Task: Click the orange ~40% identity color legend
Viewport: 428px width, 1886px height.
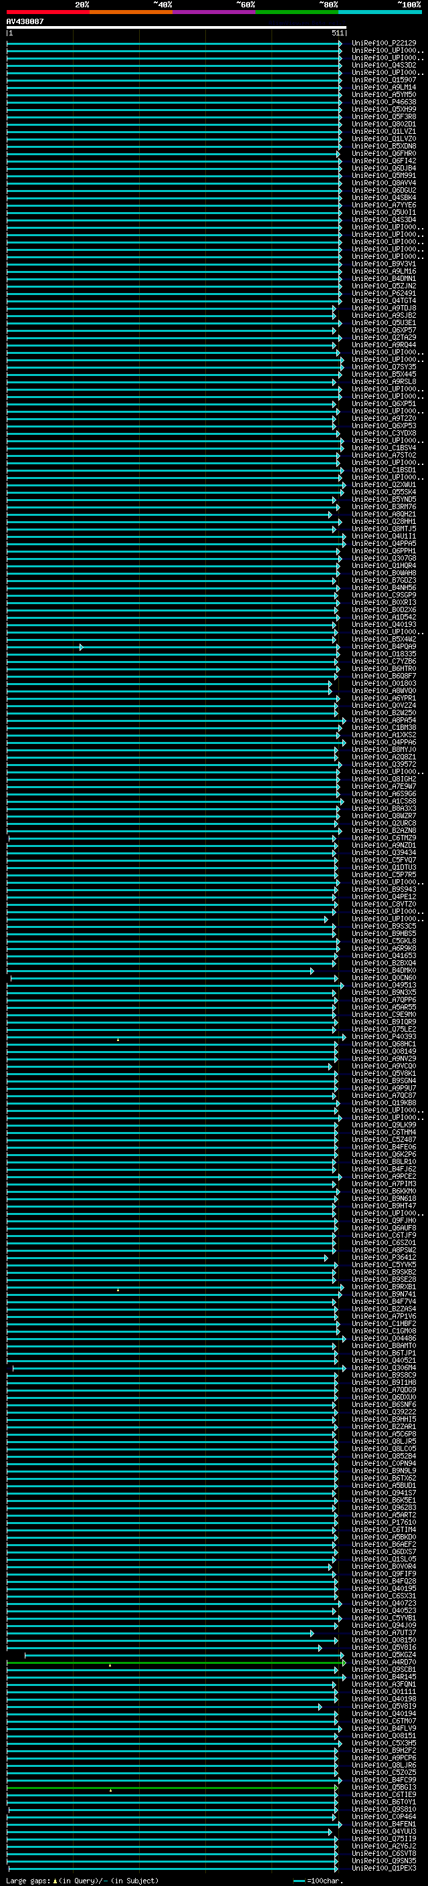Action: [131, 12]
